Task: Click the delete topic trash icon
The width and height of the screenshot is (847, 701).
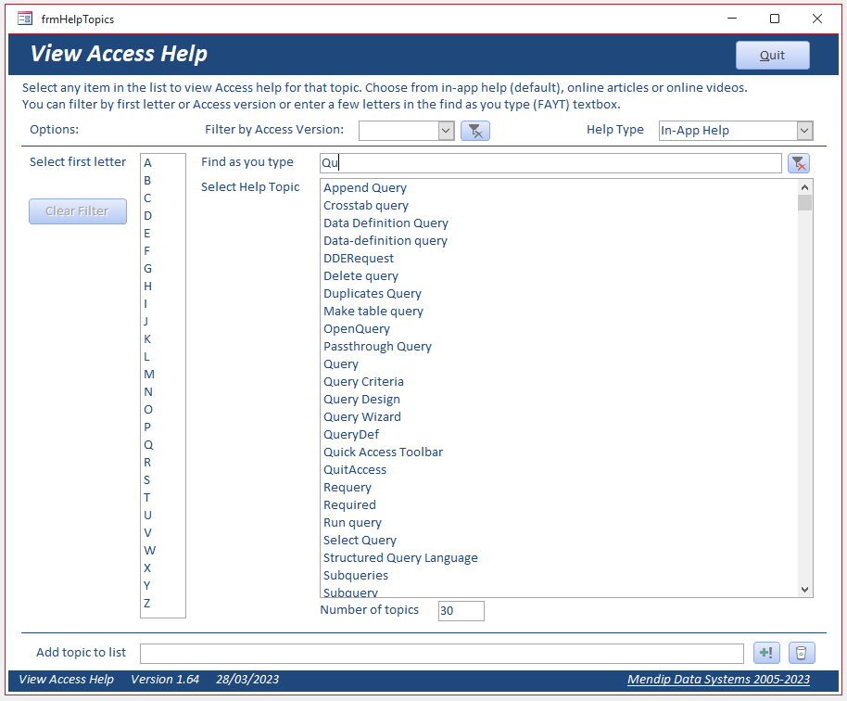Action: click(801, 653)
